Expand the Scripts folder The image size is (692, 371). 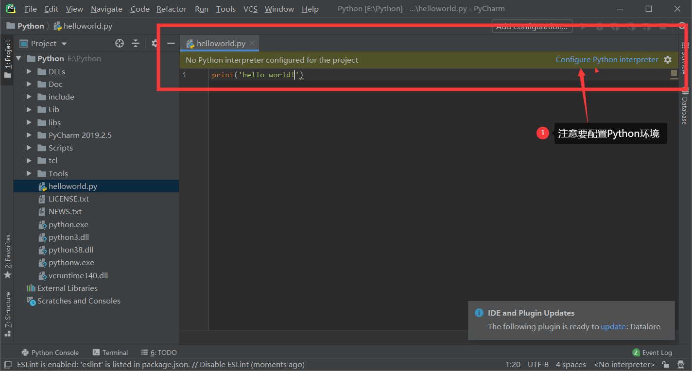tap(29, 148)
